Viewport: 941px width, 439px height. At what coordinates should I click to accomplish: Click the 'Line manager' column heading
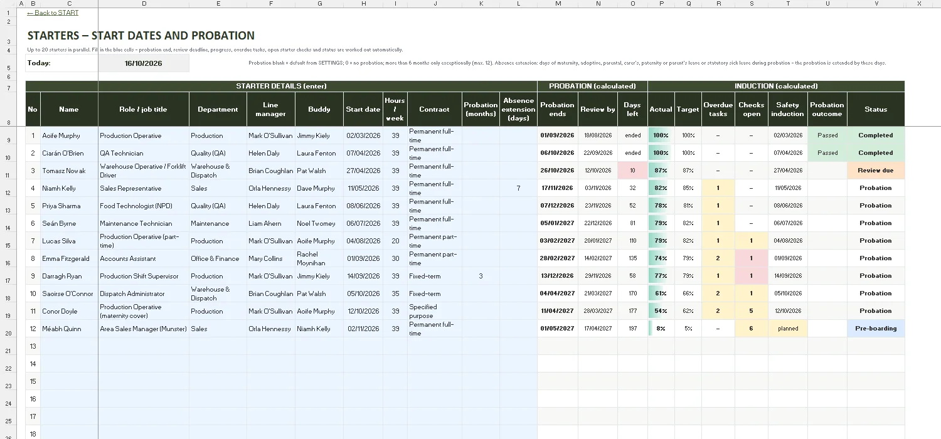click(270, 109)
